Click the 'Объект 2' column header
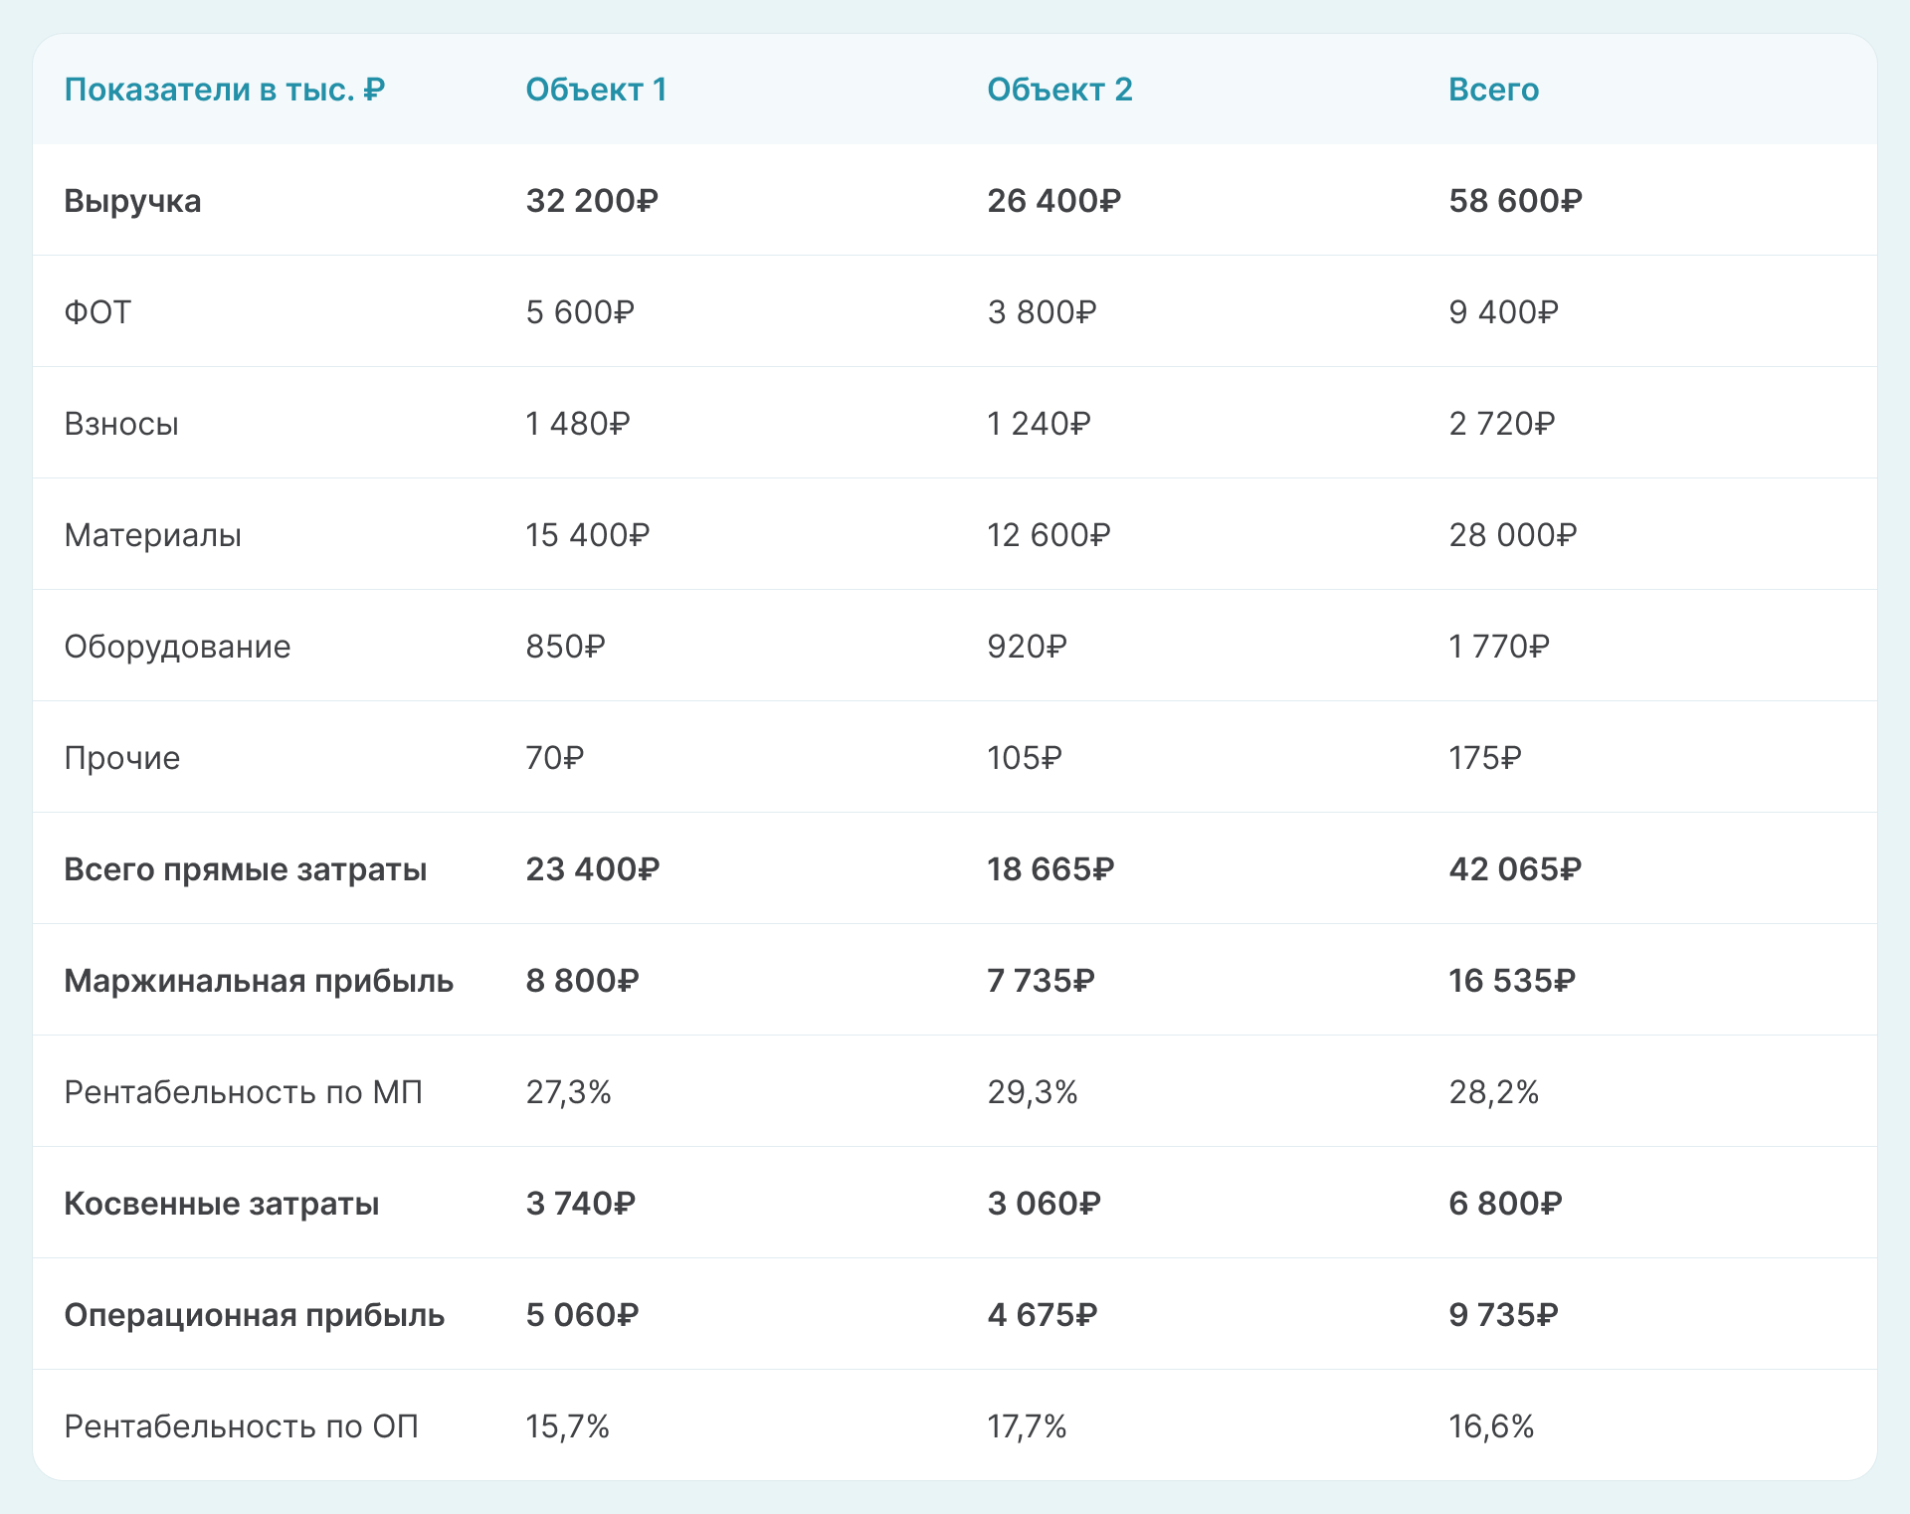 (1059, 90)
